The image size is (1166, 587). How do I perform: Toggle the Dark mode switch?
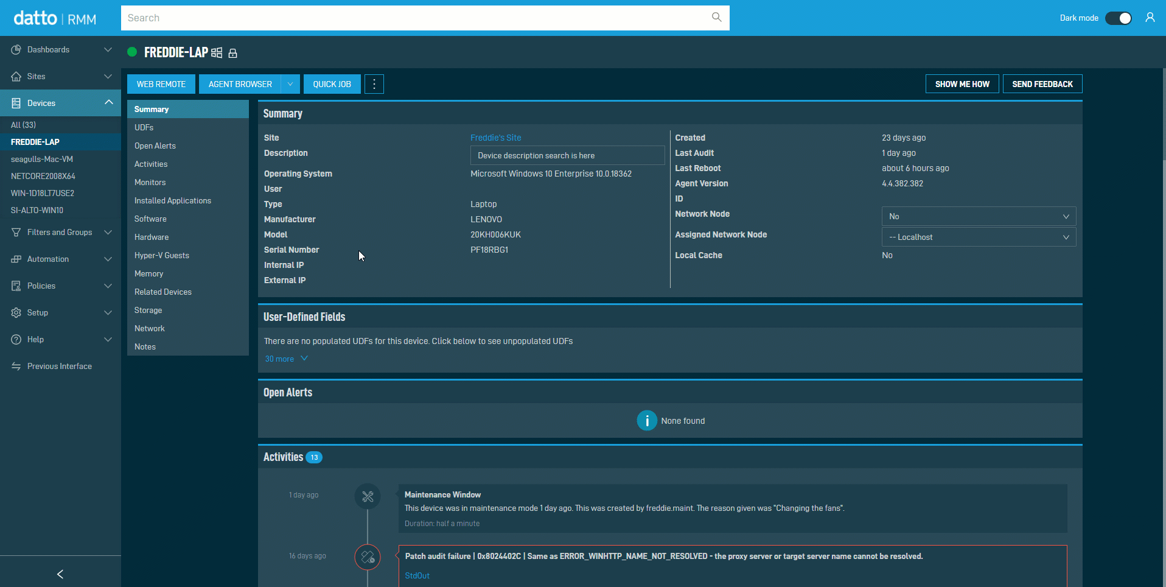(x=1119, y=18)
